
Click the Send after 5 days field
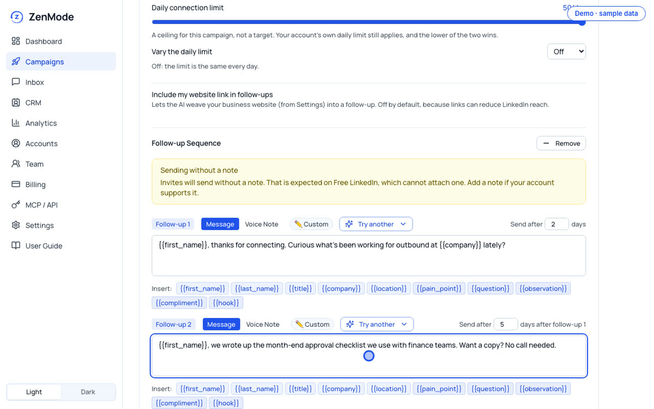click(505, 324)
